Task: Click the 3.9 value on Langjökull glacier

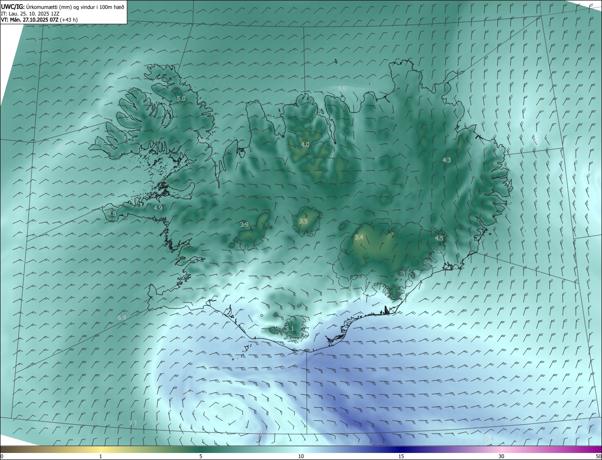Action: pyautogui.click(x=244, y=225)
